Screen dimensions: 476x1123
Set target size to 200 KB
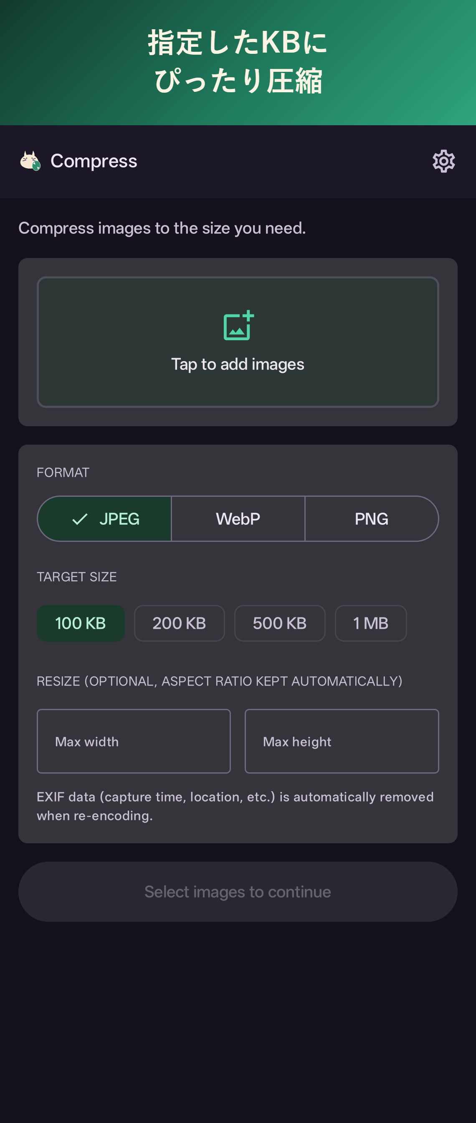point(179,623)
